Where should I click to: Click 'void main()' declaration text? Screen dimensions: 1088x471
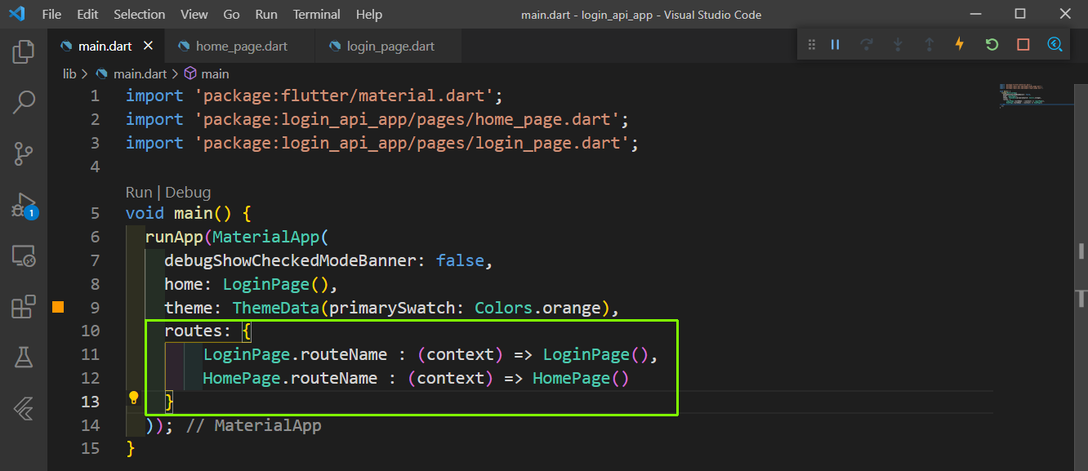pos(179,214)
